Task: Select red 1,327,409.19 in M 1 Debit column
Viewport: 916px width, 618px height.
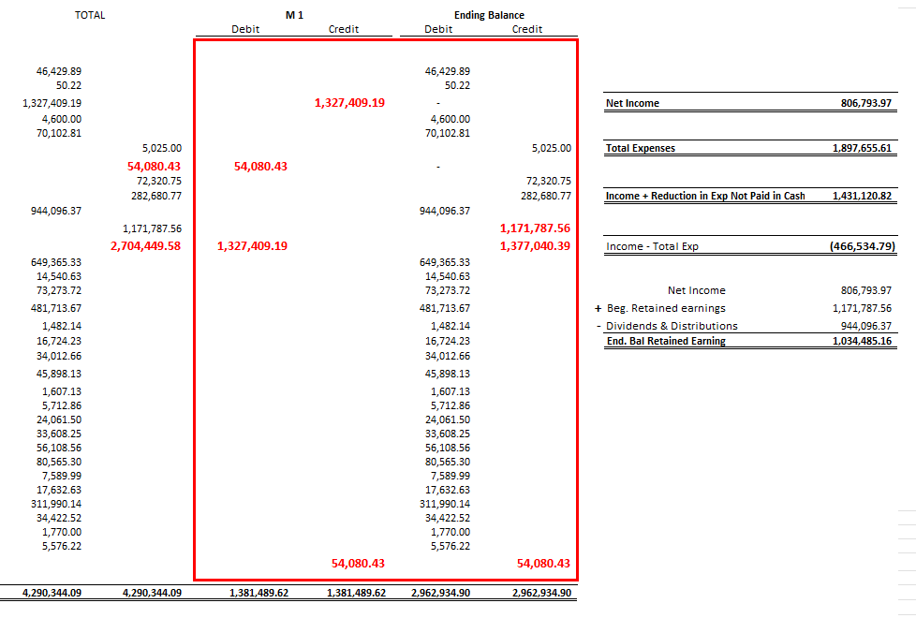Action: (x=252, y=246)
